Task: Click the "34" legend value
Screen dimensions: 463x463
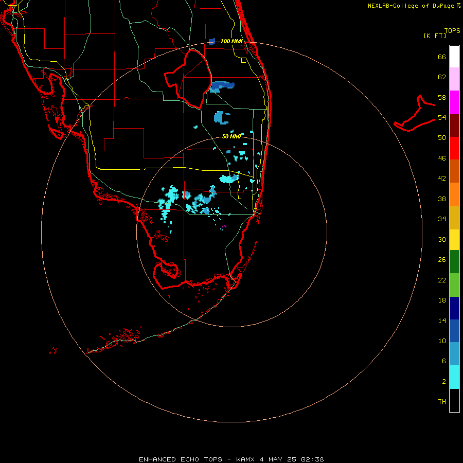Action: tap(442, 219)
